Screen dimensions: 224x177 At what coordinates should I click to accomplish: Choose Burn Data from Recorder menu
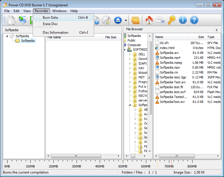(63, 18)
